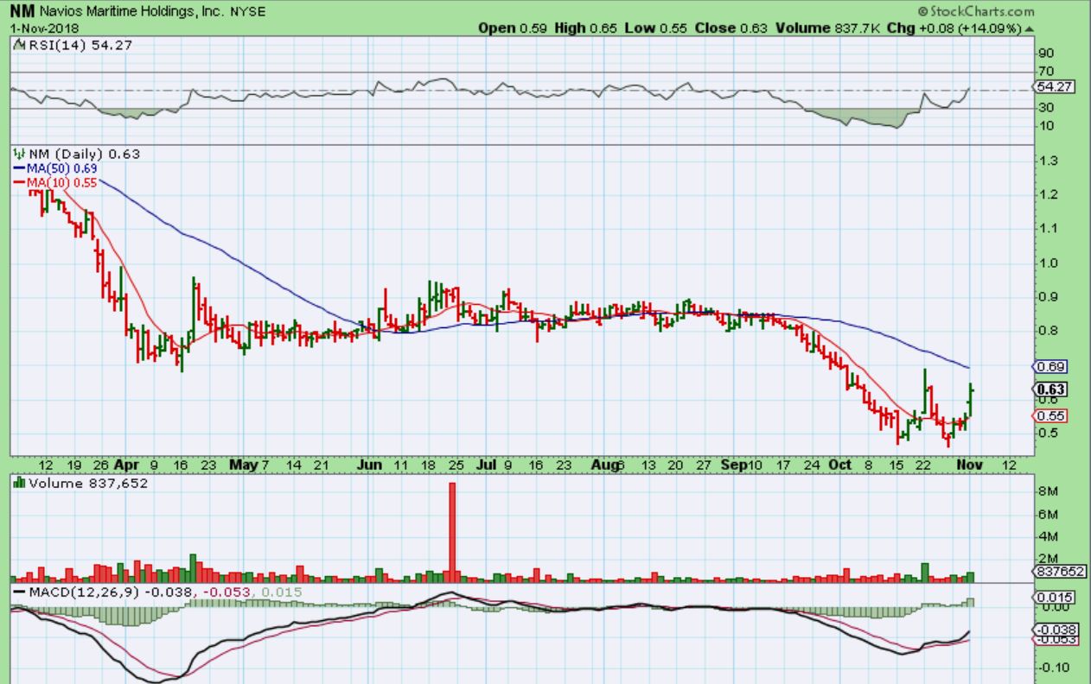The image size is (1091, 684).
Task: Select the Oct label on date axis
Action: tap(842, 465)
